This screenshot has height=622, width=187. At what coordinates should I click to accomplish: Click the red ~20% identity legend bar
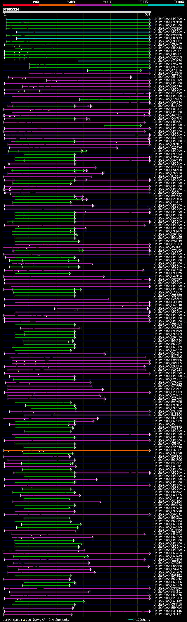point(21,5)
